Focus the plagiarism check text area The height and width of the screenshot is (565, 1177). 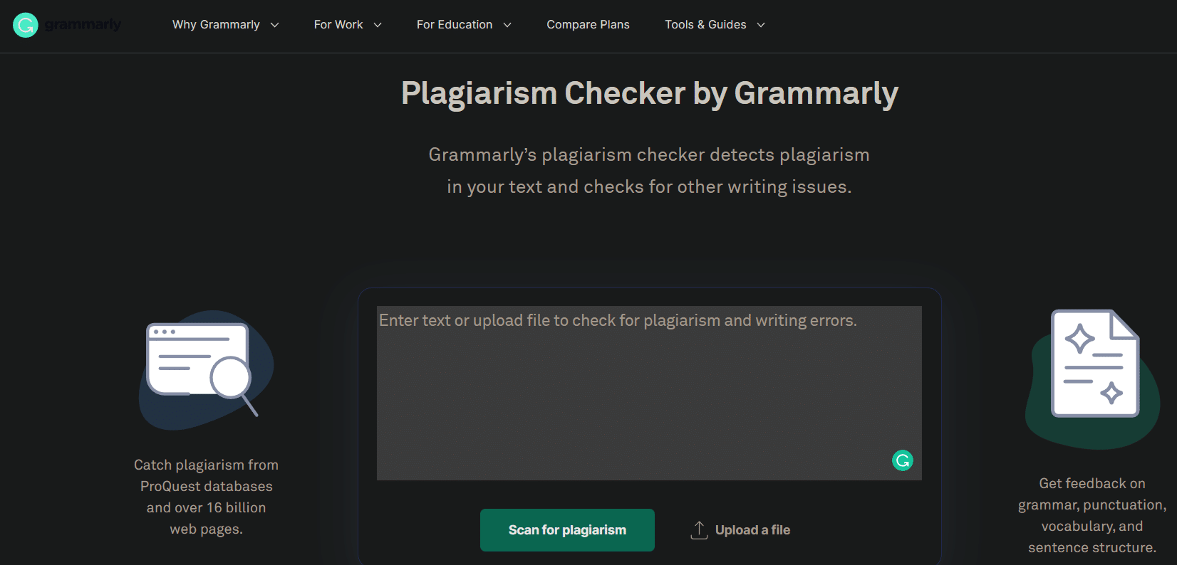[649, 393]
